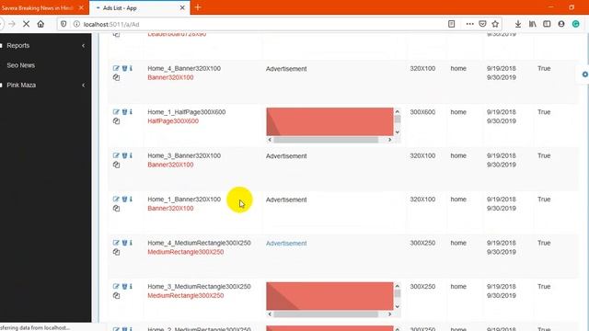Click the Home_3_MediumRectangle300X250 ad preview image

pyautogui.click(x=329, y=296)
